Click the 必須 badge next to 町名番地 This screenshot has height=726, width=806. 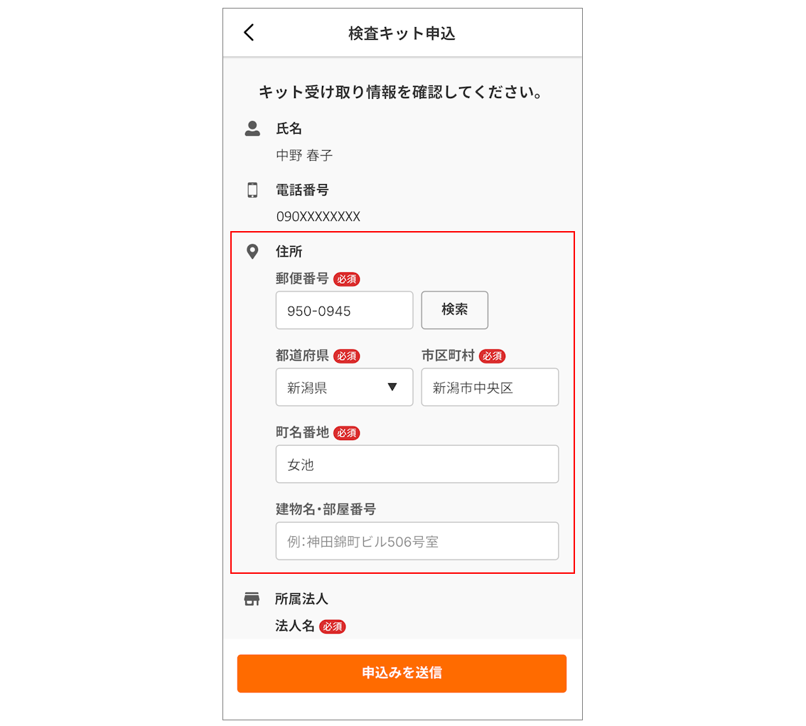pos(347,433)
